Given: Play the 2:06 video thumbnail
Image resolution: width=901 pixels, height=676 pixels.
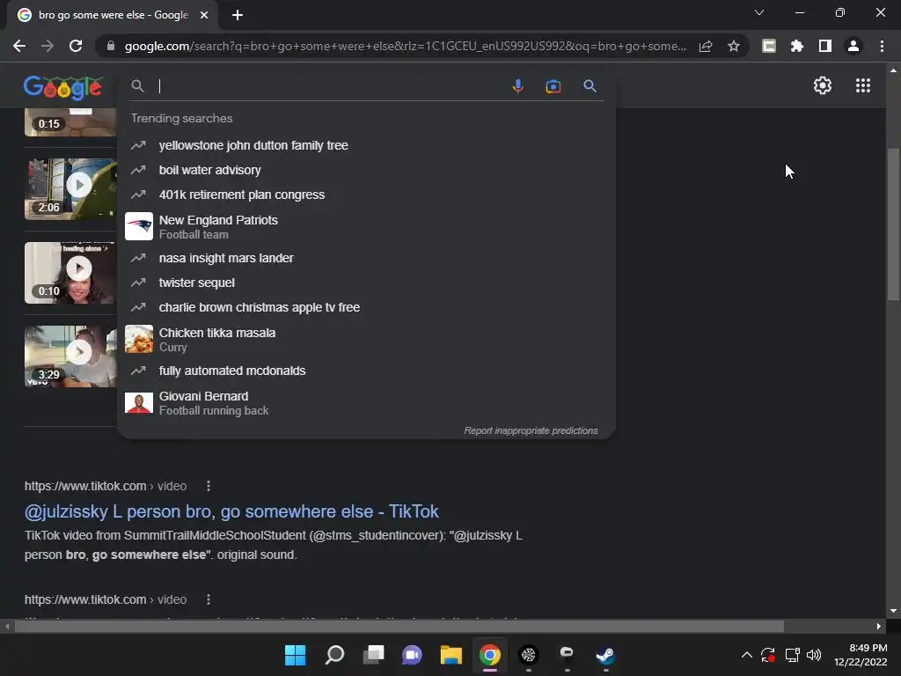Looking at the screenshot, I should 70,189.
